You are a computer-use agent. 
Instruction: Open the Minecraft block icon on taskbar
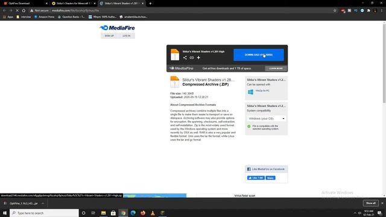pos(162,213)
